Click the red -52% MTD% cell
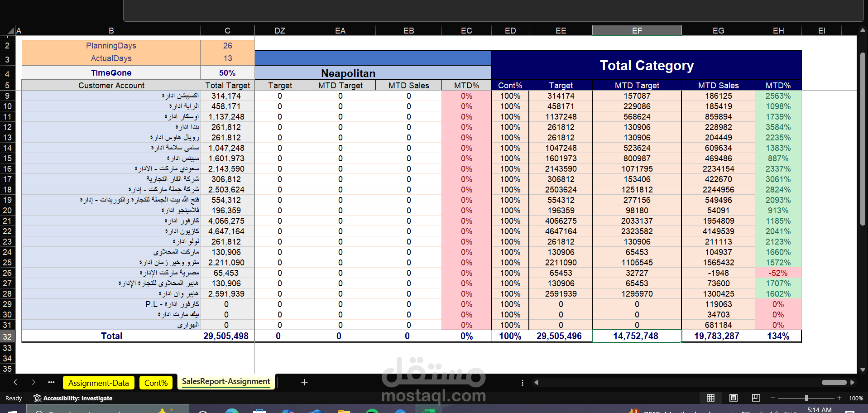This screenshot has width=868, height=413. [778, 273]
